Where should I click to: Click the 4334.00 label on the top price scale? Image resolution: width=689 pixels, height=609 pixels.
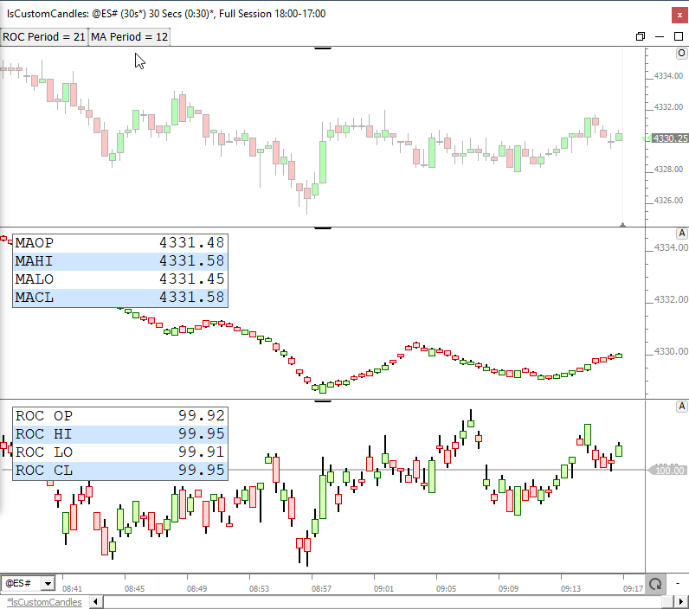[x=668, y=76]
